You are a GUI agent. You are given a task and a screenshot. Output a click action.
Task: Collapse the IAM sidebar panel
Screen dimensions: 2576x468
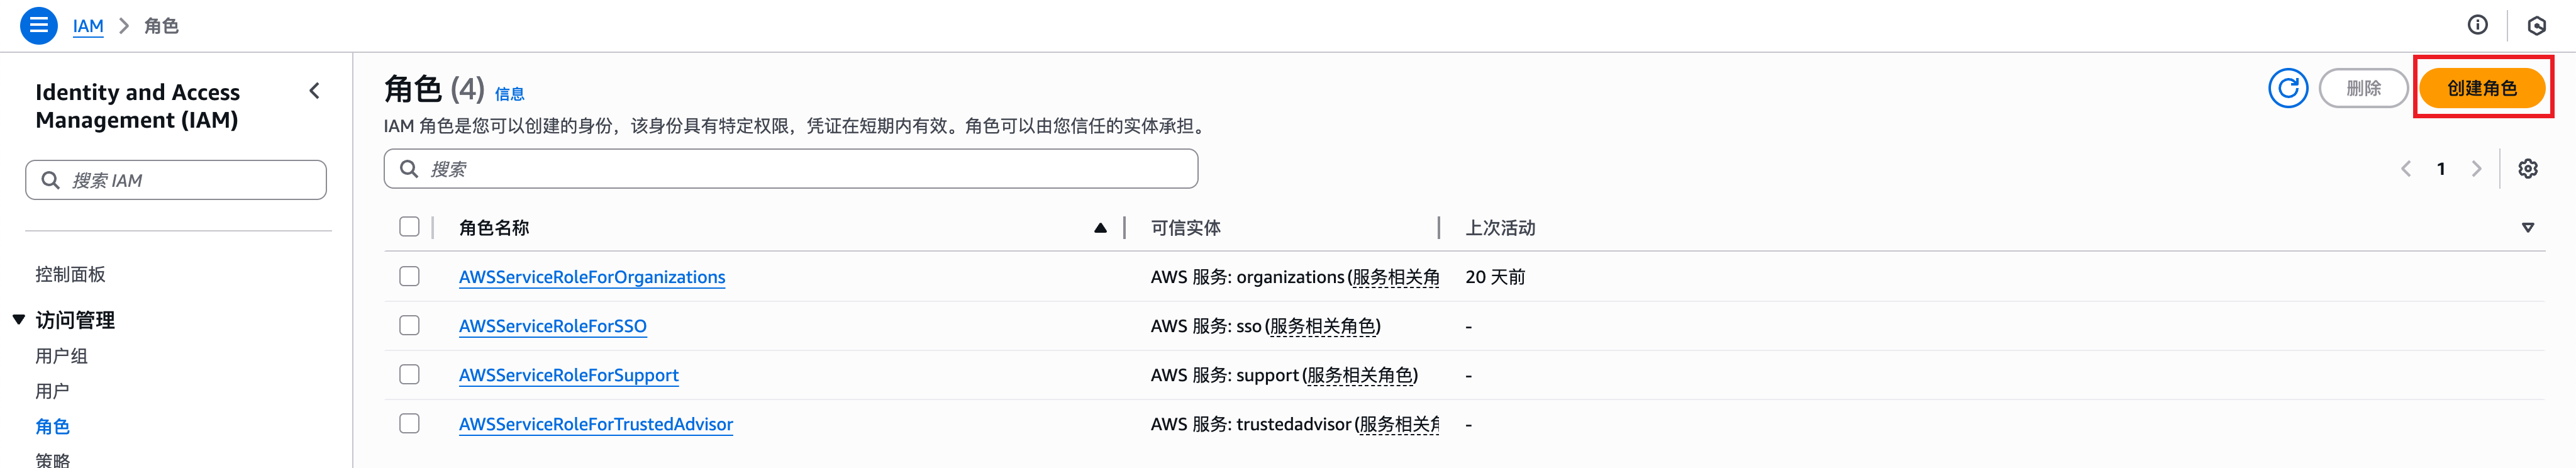click(315, 91)
